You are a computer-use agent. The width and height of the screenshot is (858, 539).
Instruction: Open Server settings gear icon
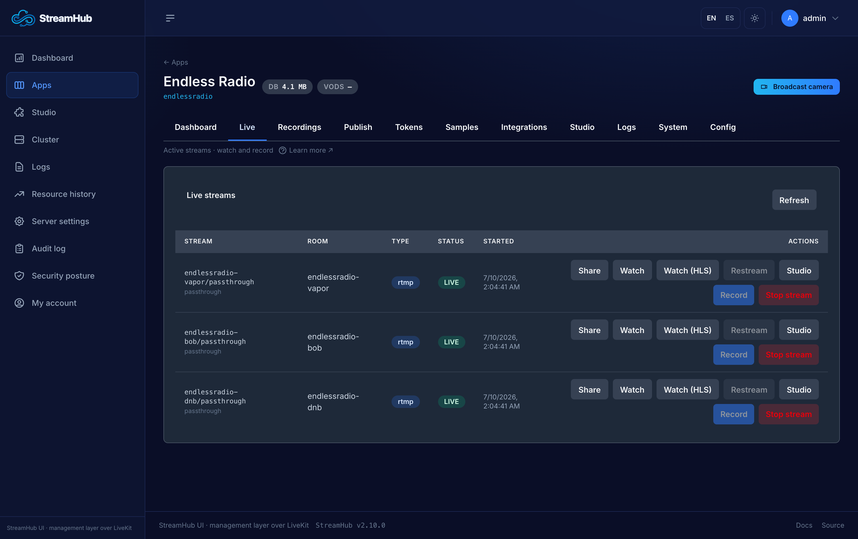[x=19, y=221]
